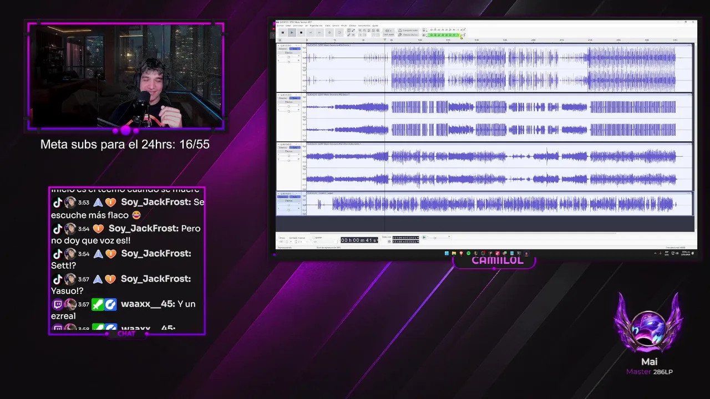The width and height of the screenshot is (710, 399).
Task: Fit the whole project to window
Action: (x=373, y=30)
